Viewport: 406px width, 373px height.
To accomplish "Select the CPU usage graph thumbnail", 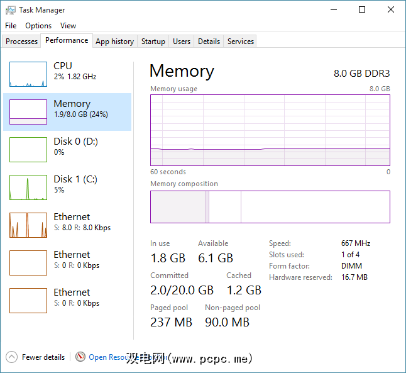I will (28, 74).
